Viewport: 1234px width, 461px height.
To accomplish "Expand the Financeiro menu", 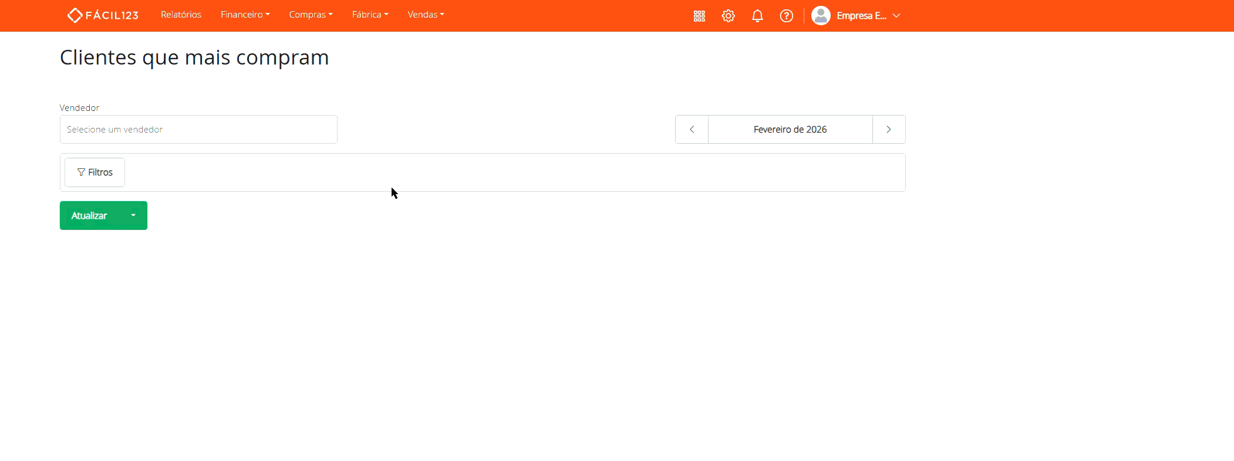I will (x=245, y=15).
